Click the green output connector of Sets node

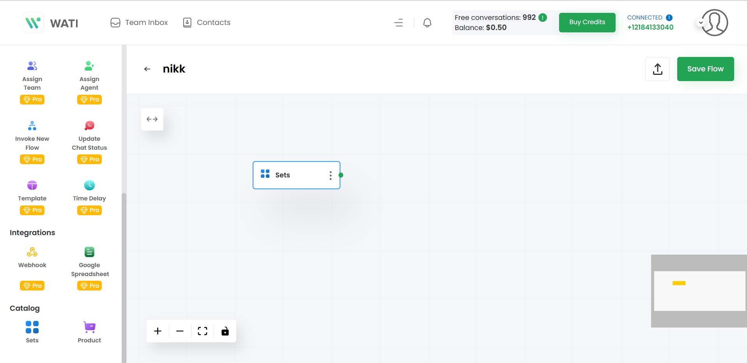(x=341, y=175)
